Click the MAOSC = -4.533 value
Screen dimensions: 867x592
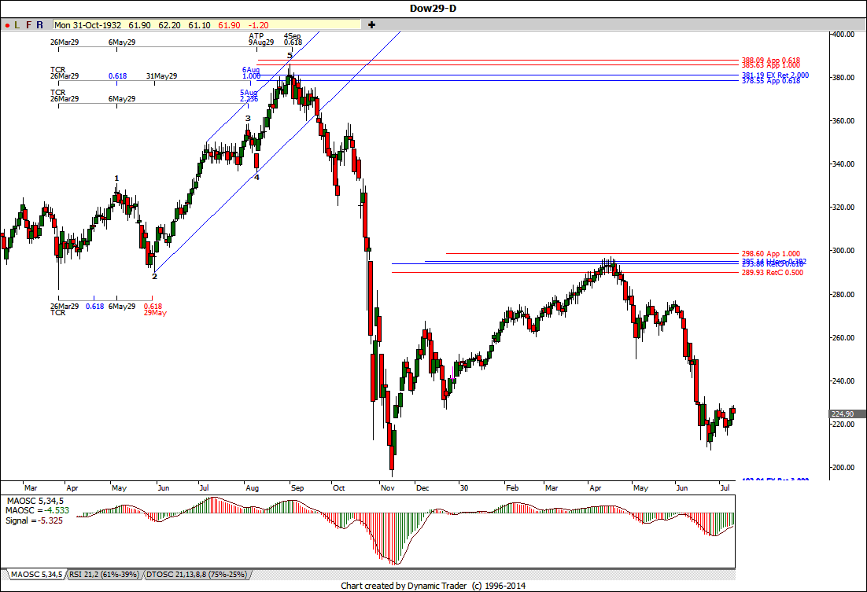[x=38, y=510]
